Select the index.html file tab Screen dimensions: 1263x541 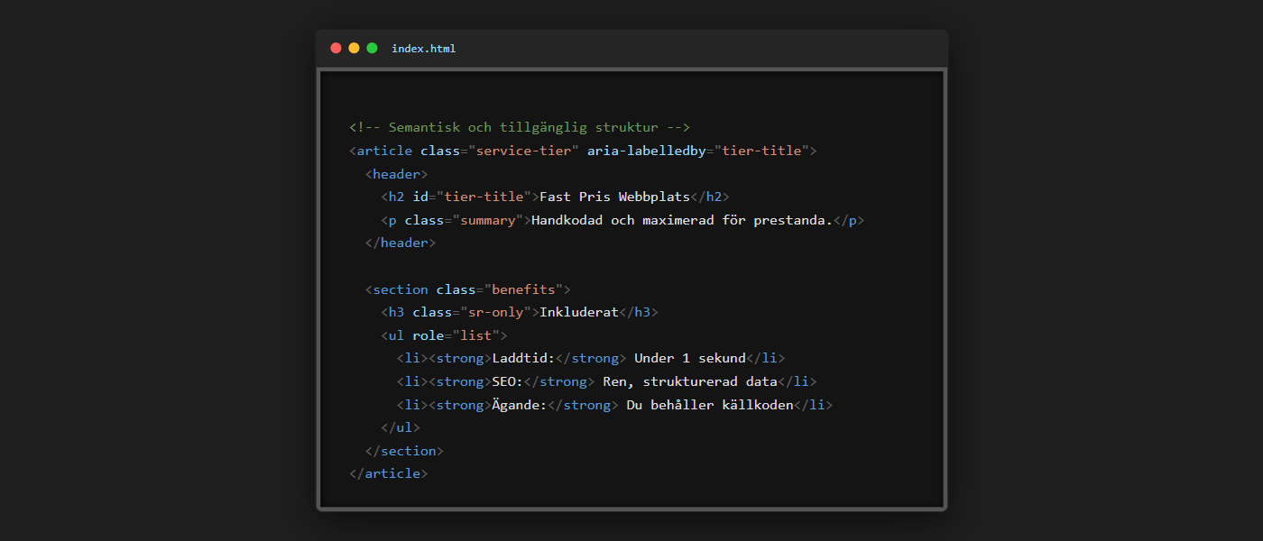[423, 49]
